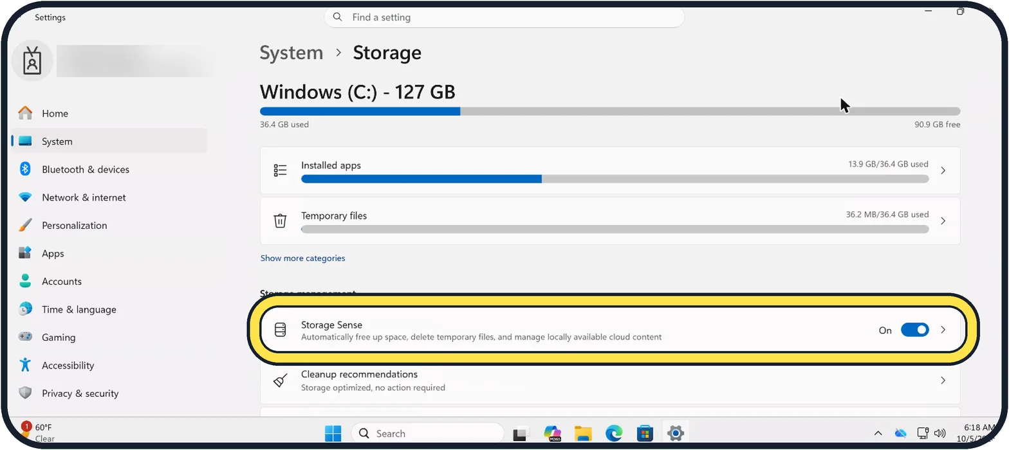1009x450 pixels.
Task: Open Bluetooth & devices icon
Action: [25, 169]
